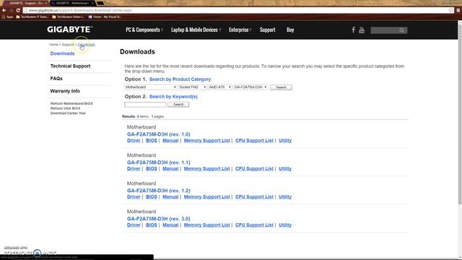The image size is (462, 260).
Task: Click the browser reload icon
Action: tap(18, 10)
